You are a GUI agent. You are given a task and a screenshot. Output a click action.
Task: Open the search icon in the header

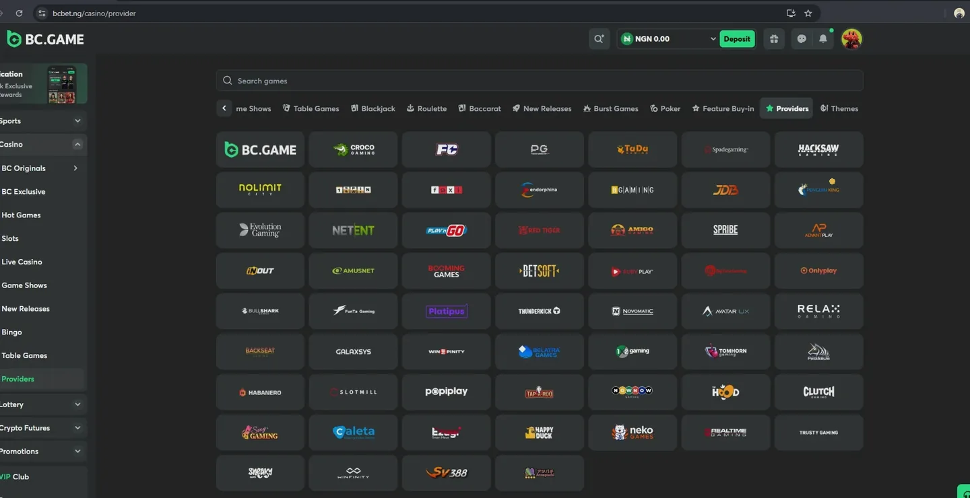pyautogui.click(x=599, y=39)
